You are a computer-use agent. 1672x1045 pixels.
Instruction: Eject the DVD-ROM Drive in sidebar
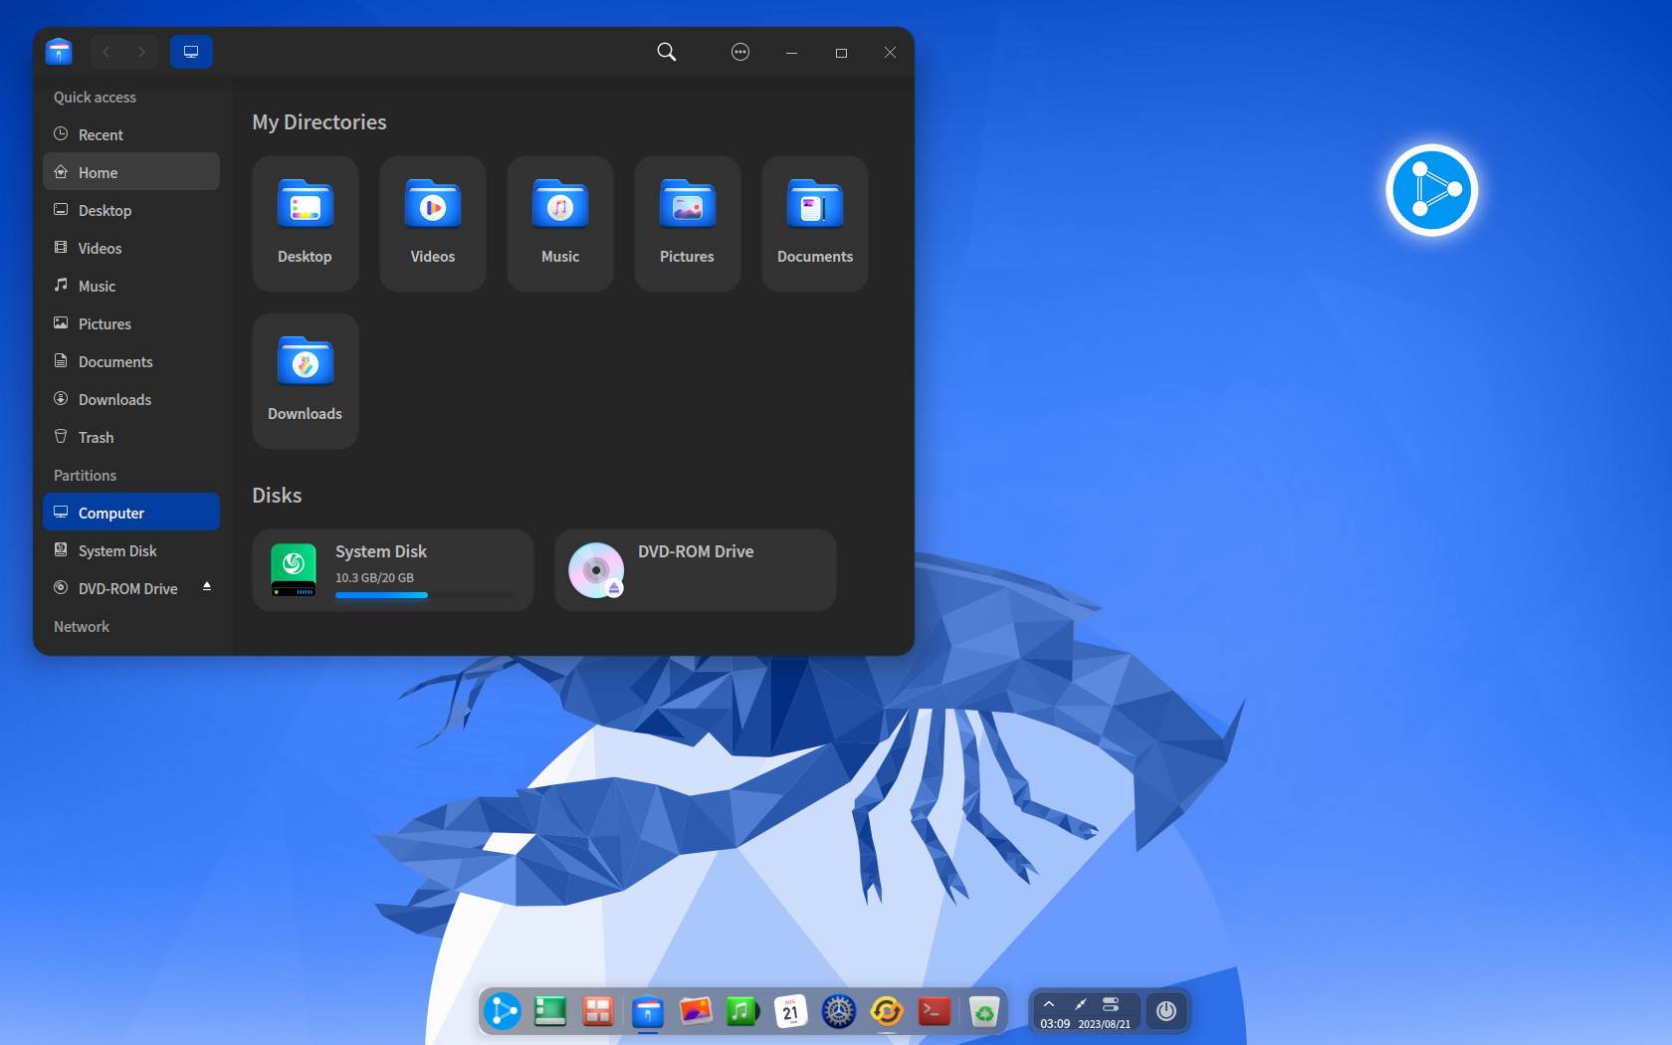[207, 587]
